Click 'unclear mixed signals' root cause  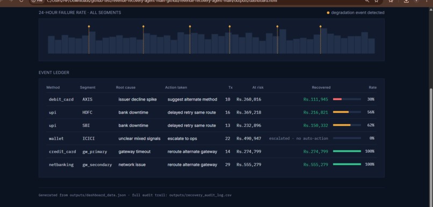(140, 139)
